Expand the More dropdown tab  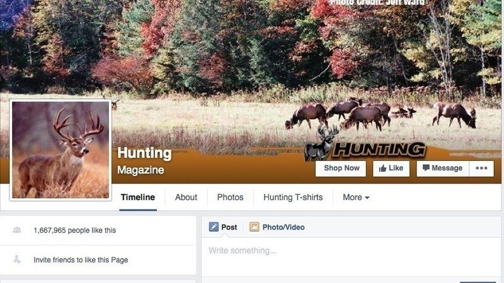pos(356,197)
